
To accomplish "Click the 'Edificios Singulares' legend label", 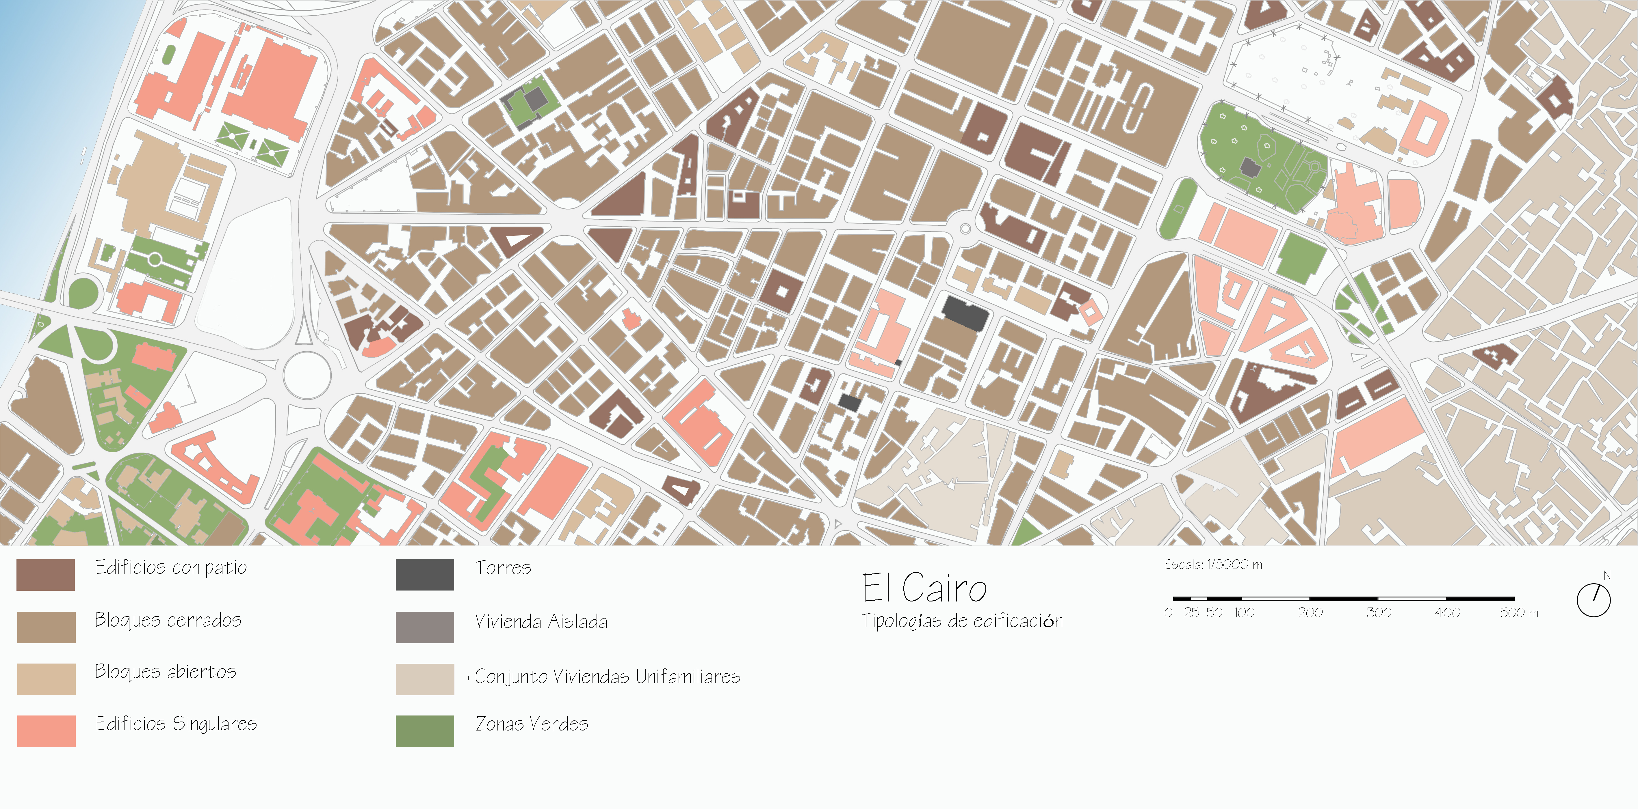I will tap(176, 724).
